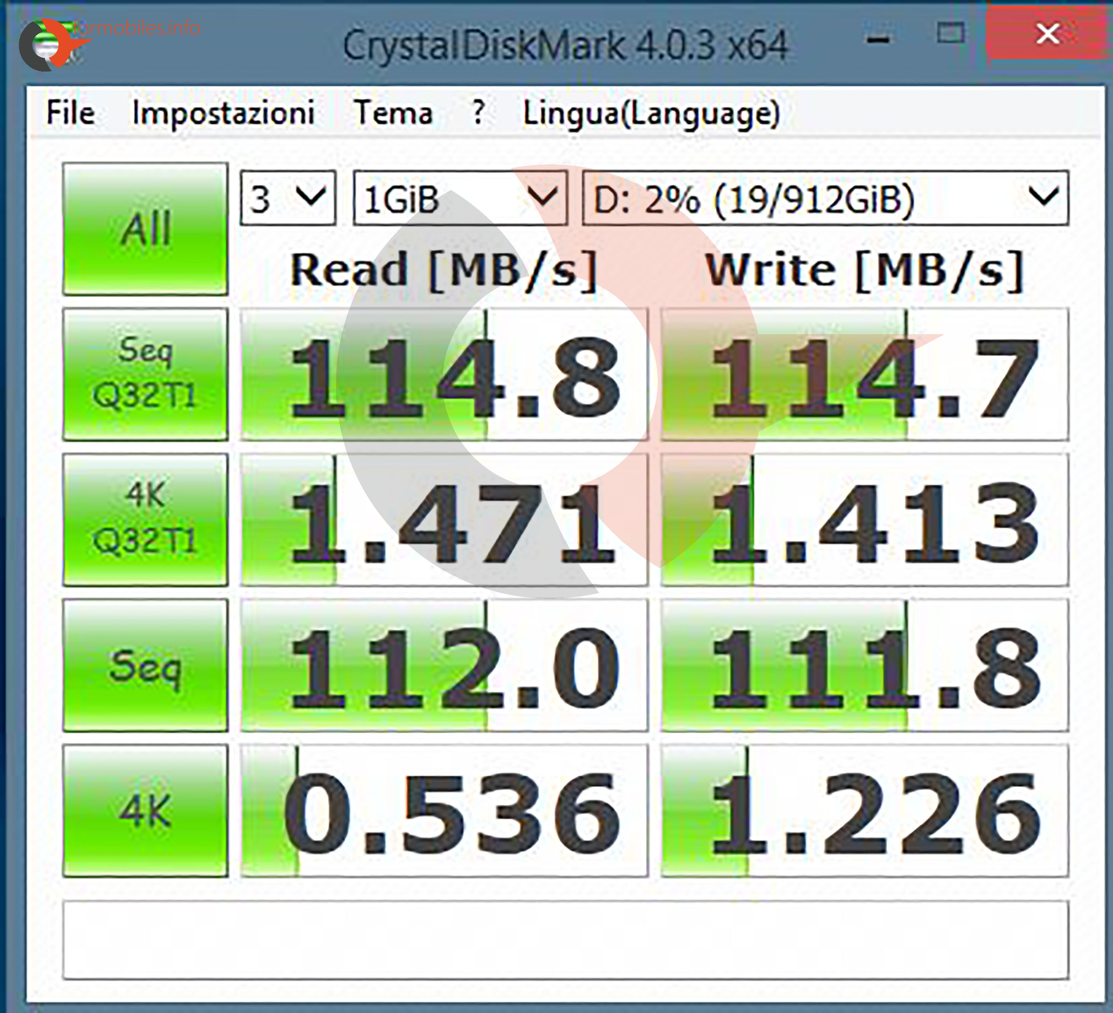The height and width of the screenshot is (1013, 1113).
Task: Expand the test count dropdown showing 3
Action: pyautogui.click(x=288, y=198)
